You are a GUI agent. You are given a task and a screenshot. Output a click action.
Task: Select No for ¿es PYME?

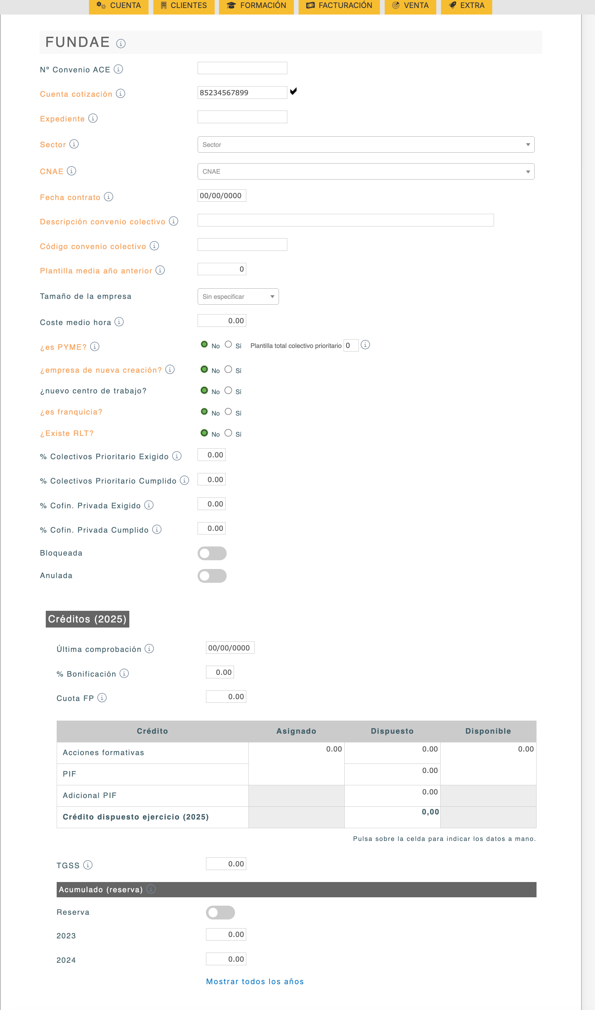point(204,344)
